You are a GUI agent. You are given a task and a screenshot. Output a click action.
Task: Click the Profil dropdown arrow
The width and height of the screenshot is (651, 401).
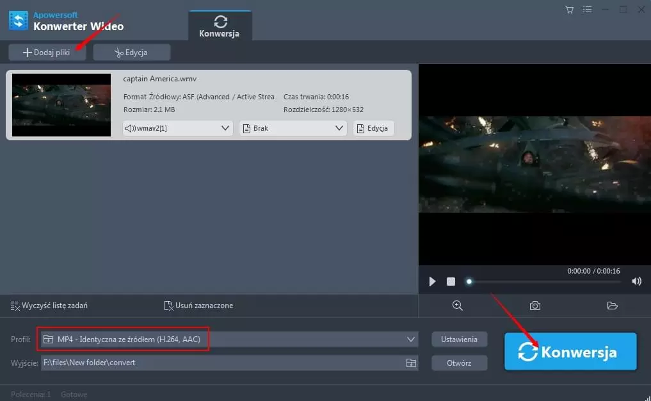(x=410, y=340)
